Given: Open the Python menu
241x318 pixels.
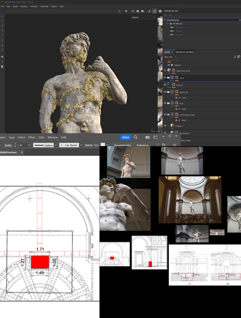Looking at the screenshot, I should (54, 6).
